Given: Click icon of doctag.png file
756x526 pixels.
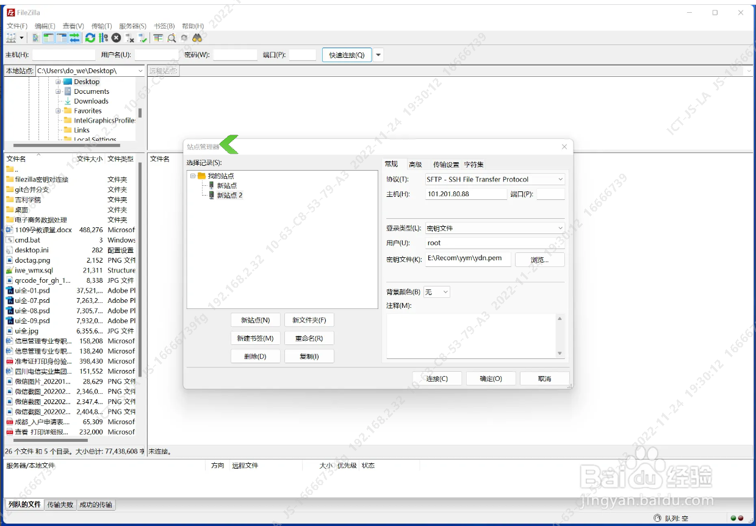Looking at the screenshot, I should tap(9, 260).
